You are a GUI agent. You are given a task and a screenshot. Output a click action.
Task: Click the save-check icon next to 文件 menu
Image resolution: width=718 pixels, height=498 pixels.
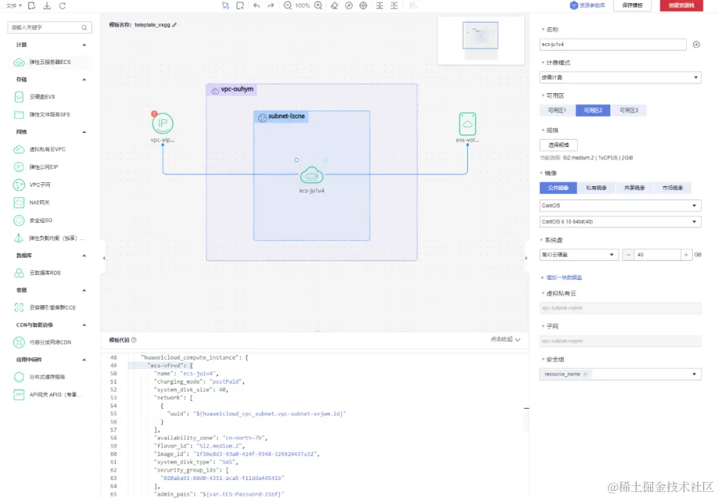pyautogui.click(x=32, y=5)
